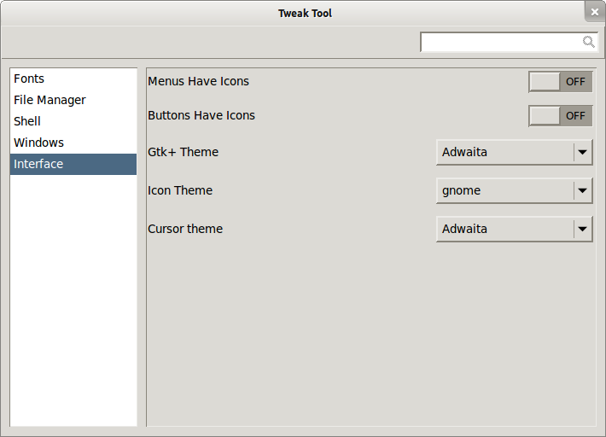Viewport: 606px width, 437px height.
Task: Toggle the Menus Have Icons switch
Action: point(560,82)
